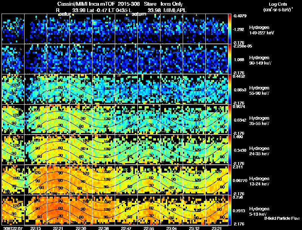Screen dimensions: 302x230
Task: Click the 'Cassini/MIMI Inca mTOF' title text
Action: pyautogui.click(x=86, y=4)
